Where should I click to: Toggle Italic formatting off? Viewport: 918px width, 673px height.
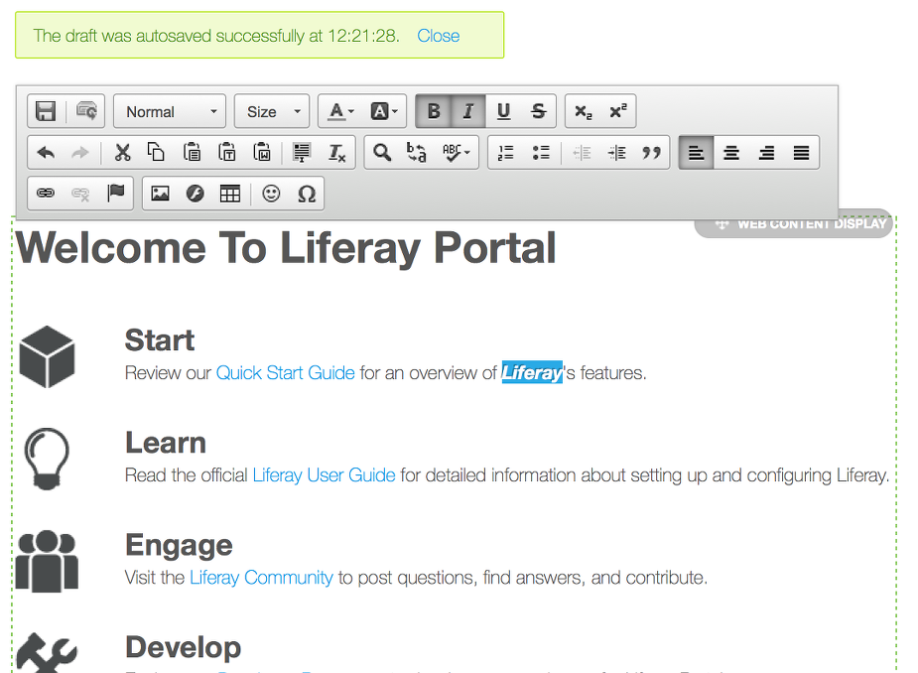pos(468,112)
